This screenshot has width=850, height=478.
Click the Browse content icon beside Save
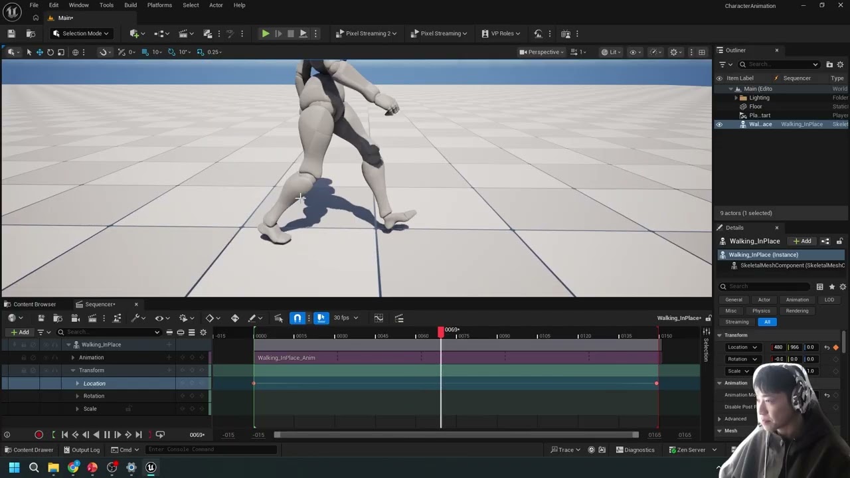[31, 33]
